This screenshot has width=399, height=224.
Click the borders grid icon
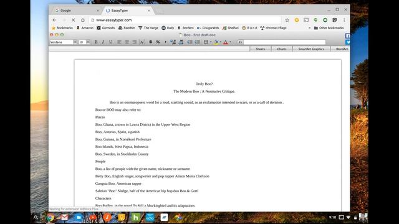coord(206,42)
